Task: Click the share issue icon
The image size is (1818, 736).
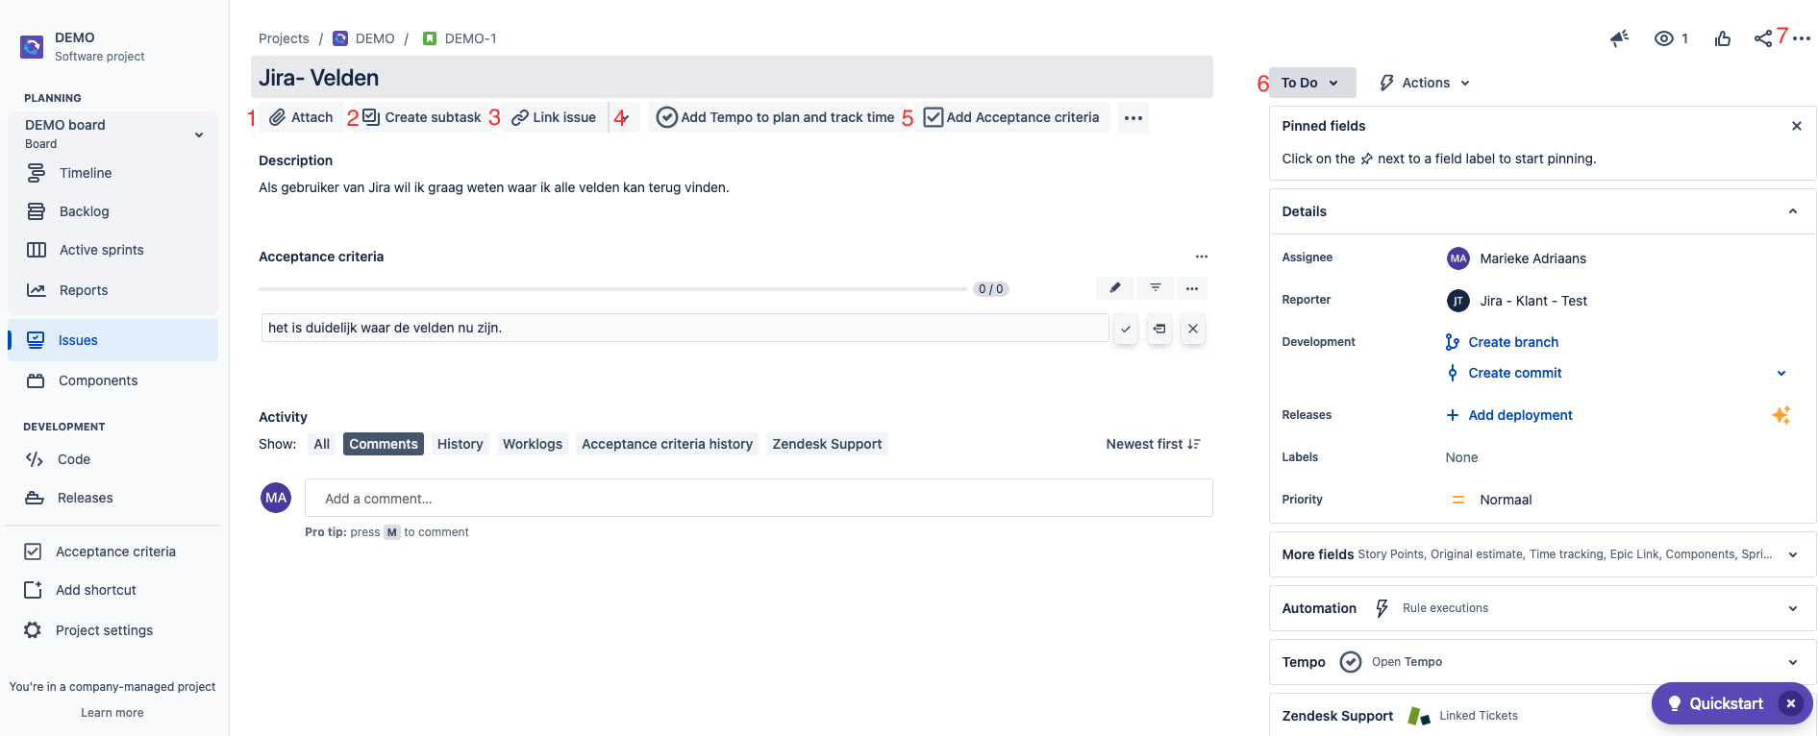Action: (1762, 38)
